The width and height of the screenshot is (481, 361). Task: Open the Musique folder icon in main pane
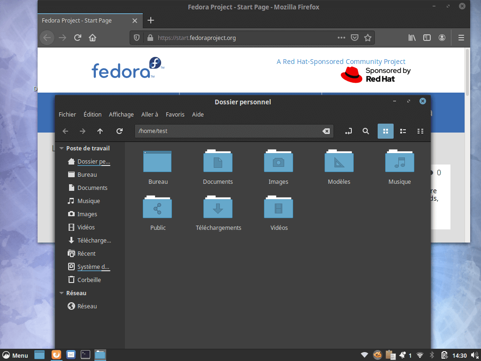coord(399,161)
